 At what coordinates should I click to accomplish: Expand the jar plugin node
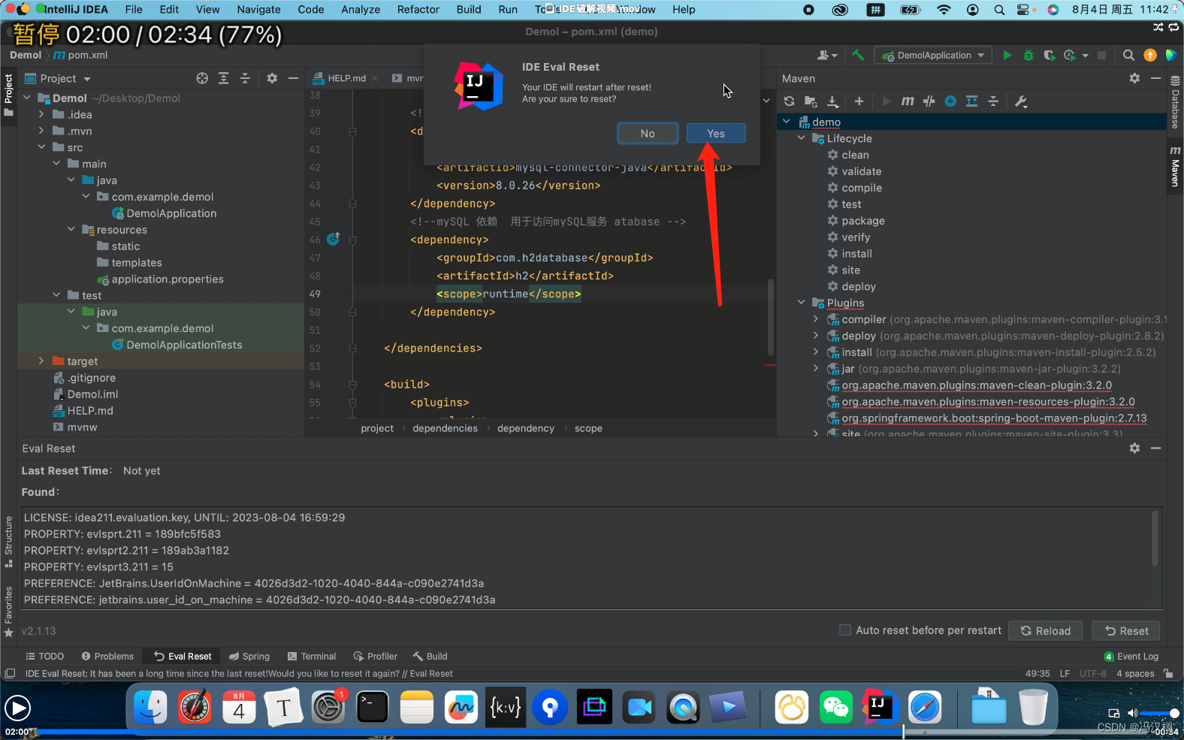pos(816,368)
